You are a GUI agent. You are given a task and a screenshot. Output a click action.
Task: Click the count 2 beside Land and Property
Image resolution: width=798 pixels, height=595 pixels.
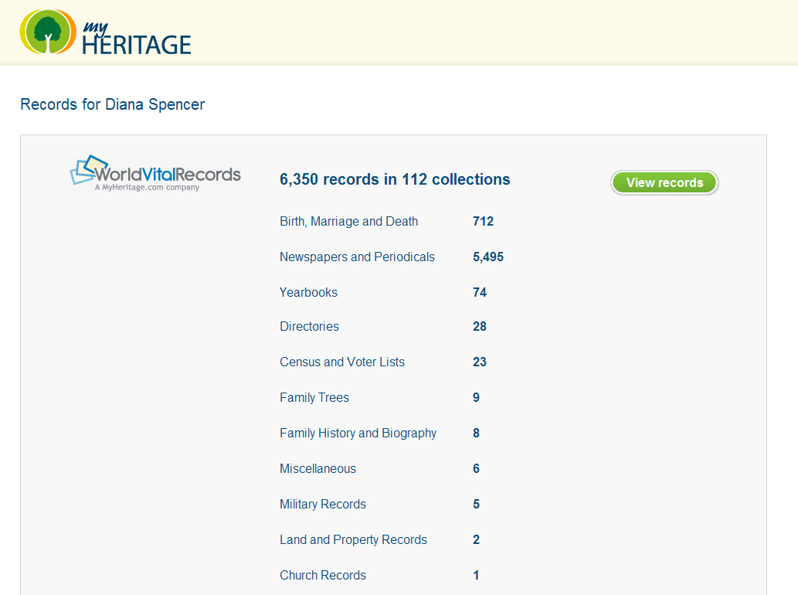tap(476, 540)
